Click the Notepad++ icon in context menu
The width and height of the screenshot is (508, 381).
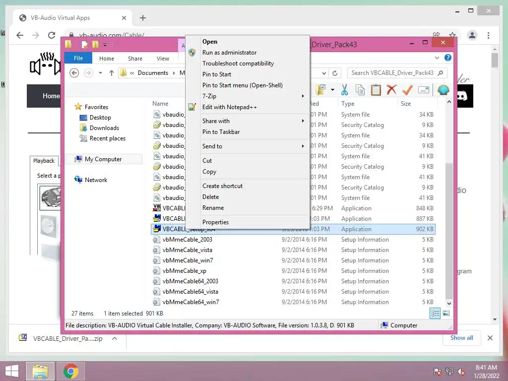[x=192, y=107]
